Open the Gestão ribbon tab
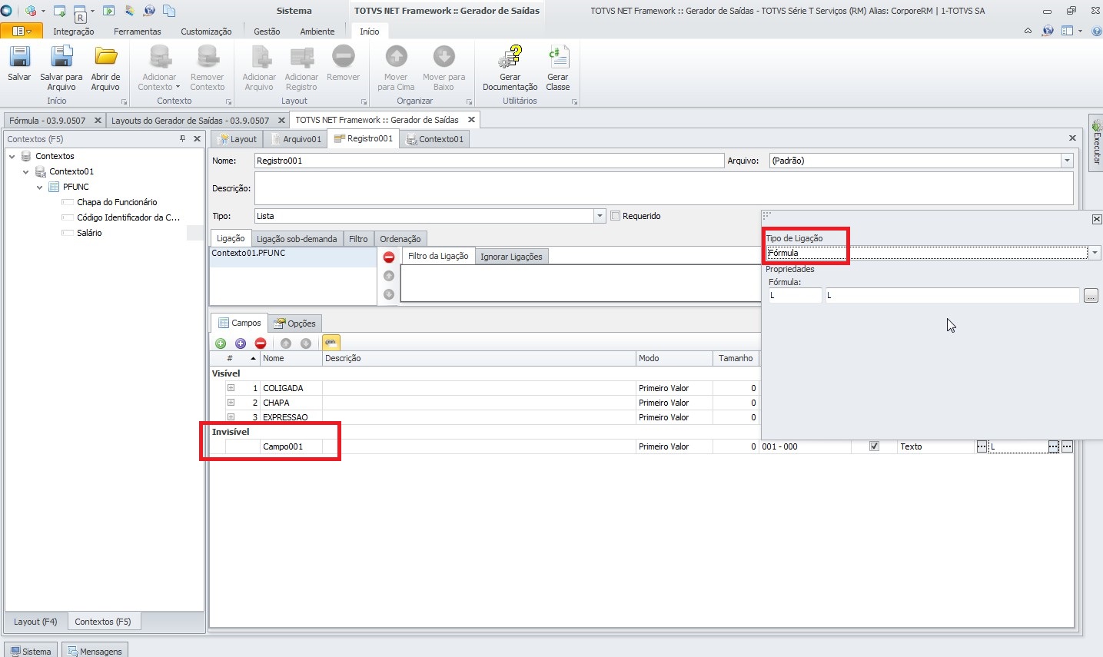1103x657 pixels. pyautogui.click(x=267, y=32)
